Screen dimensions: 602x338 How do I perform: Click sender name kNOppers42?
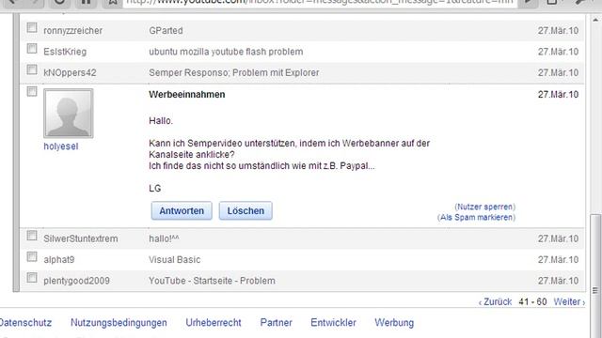coord(70,73)
